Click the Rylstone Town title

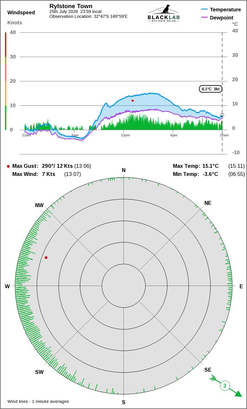[x=71, y=6]
